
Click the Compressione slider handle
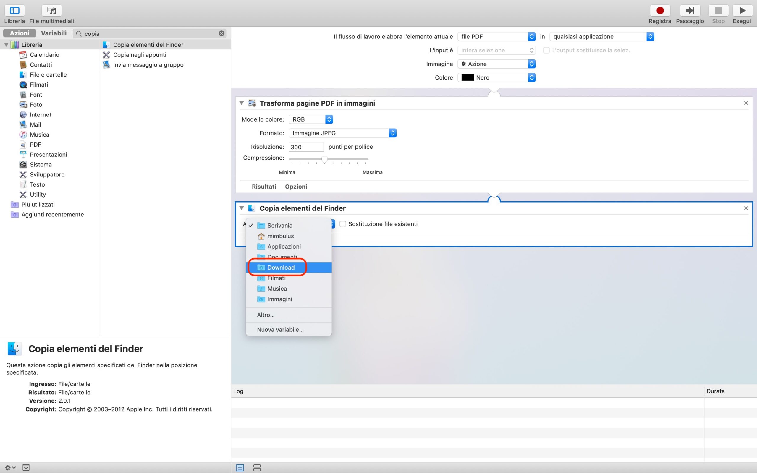point(324,160)
